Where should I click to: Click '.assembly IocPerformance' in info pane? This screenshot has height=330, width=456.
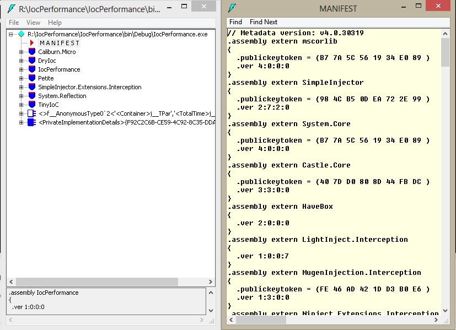(x=44, y=293)
